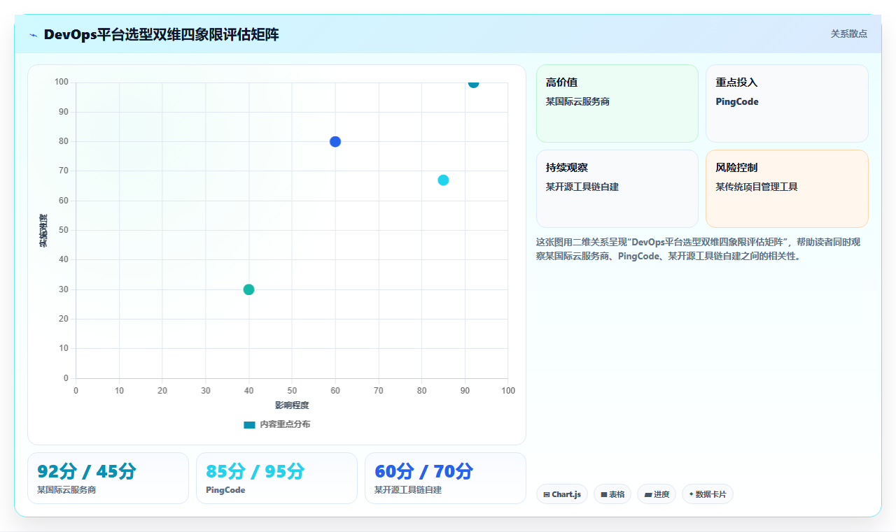Click the 进度 tag

coord(657,494)
